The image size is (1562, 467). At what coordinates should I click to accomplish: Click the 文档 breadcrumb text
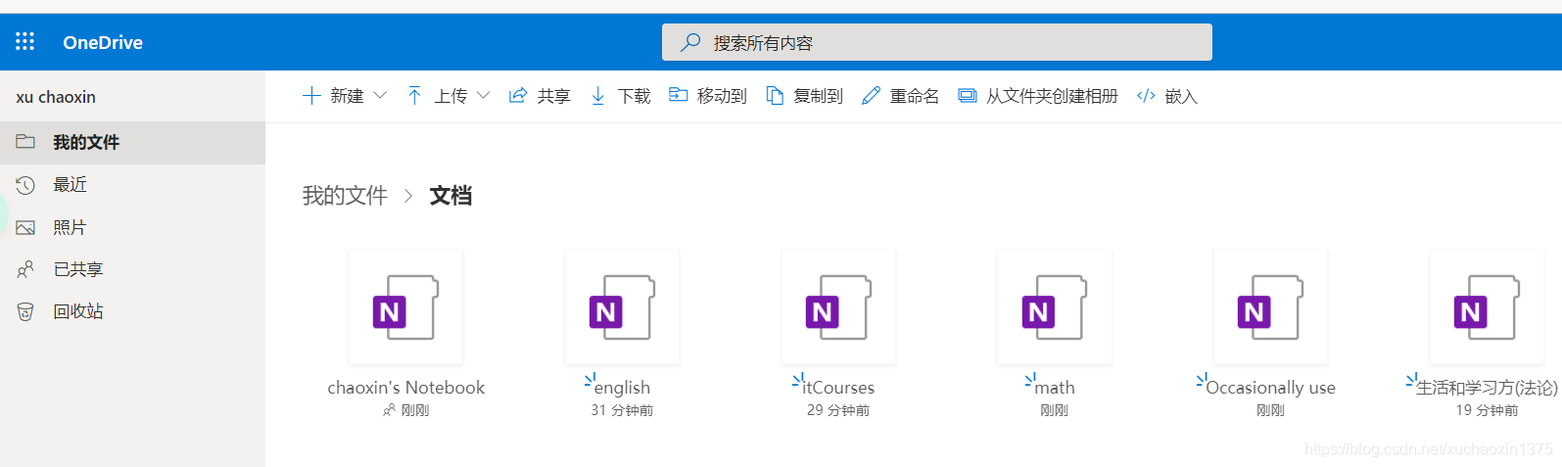click(x=450, y=196)
